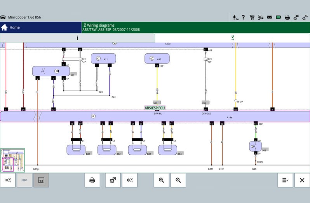Image resolution: width=310 pixels, height=203 pixels.
Task: Select component A35 in the diagram
Action: (157, 59)
